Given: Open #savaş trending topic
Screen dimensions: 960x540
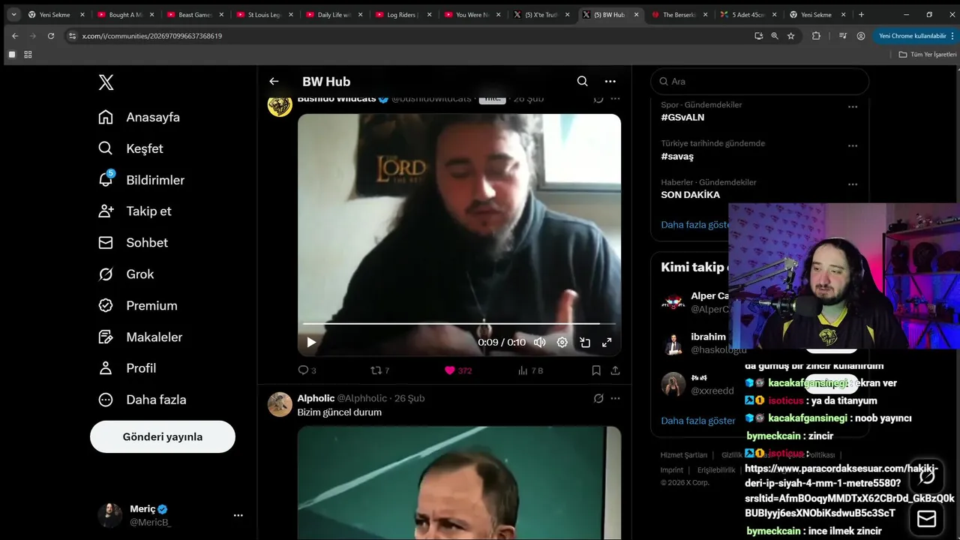Looking at the screenshot, I should pyautogui.click(x=677, y=156).
